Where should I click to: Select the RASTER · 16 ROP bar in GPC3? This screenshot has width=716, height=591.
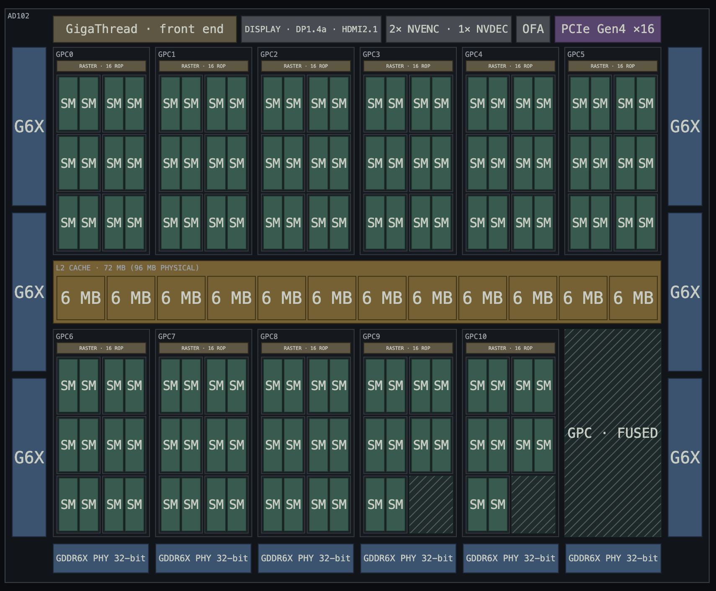(x=408, y=66)
